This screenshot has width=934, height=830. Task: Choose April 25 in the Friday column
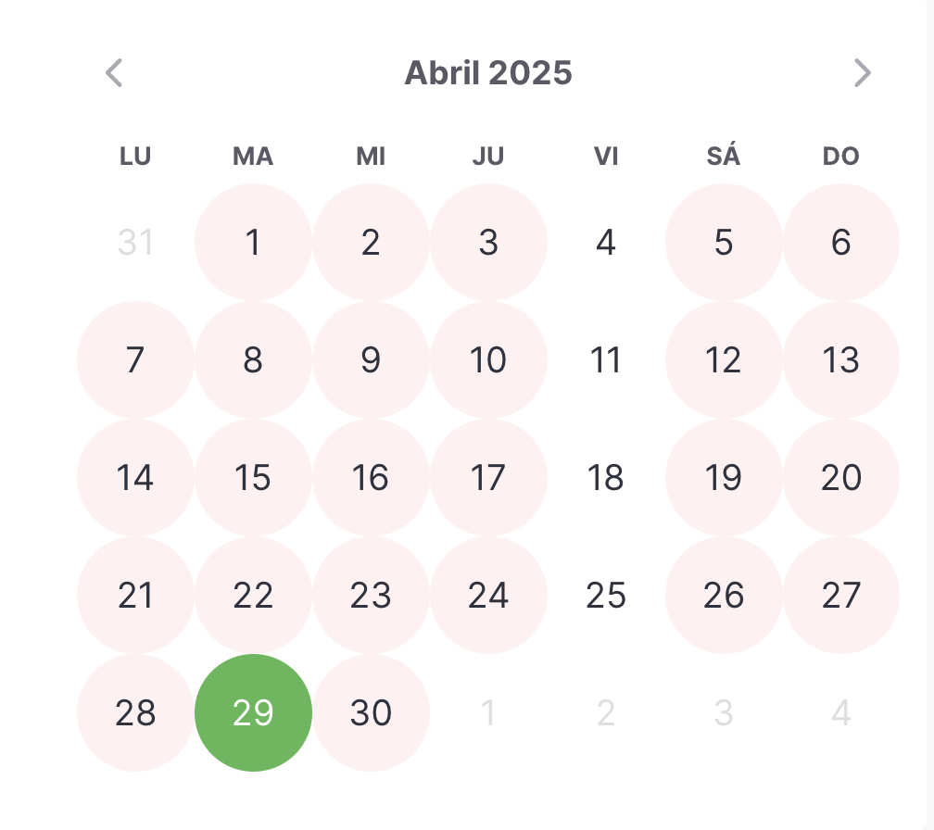pyautogui.click(x=606, y=595)
